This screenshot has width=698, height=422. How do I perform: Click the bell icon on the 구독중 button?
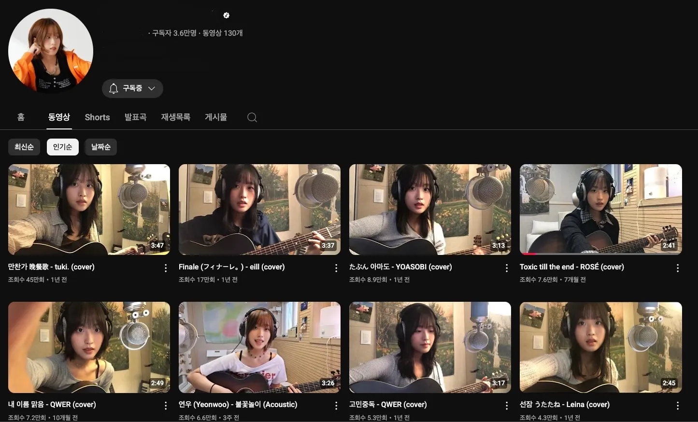[114, 88]
